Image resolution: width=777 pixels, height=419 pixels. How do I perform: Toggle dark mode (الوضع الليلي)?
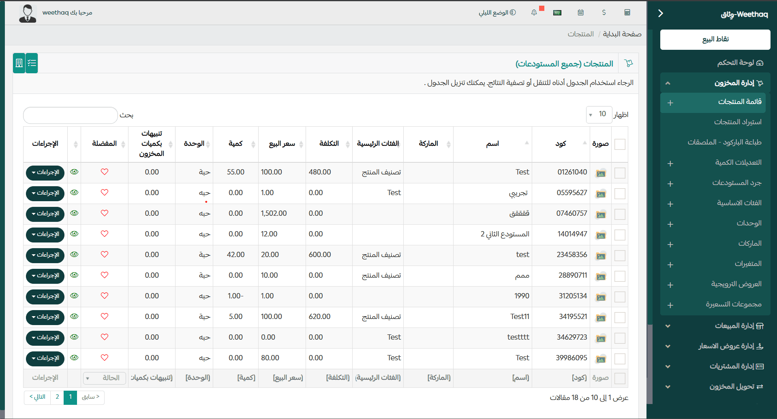[x=497, y=12]
